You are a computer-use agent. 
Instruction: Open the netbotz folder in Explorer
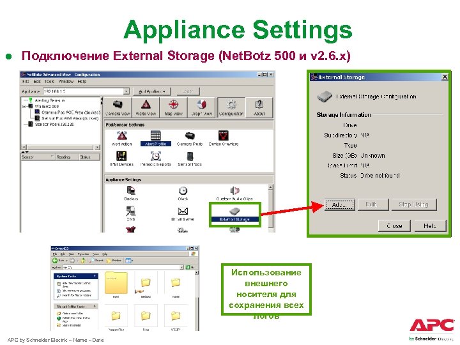(146, 285)
